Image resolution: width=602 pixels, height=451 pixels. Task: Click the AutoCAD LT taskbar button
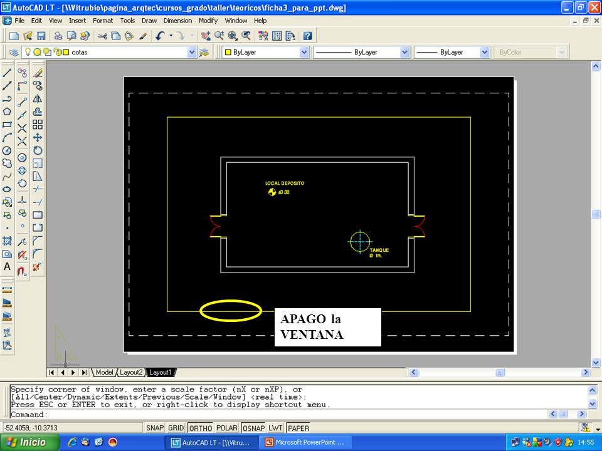[x=213, y=442]
